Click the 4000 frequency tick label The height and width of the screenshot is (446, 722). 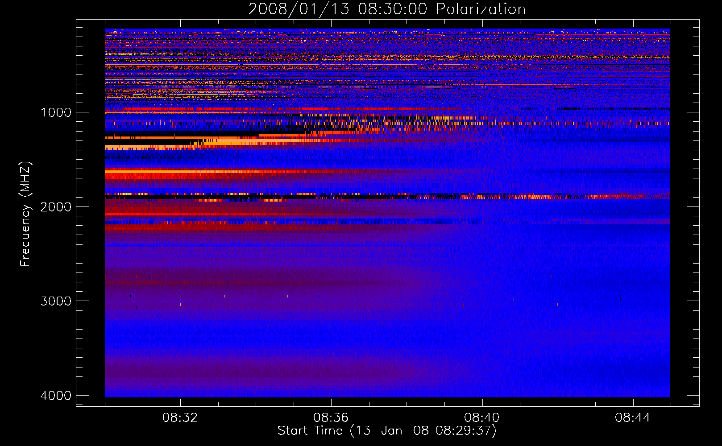(x=56, y=396)
